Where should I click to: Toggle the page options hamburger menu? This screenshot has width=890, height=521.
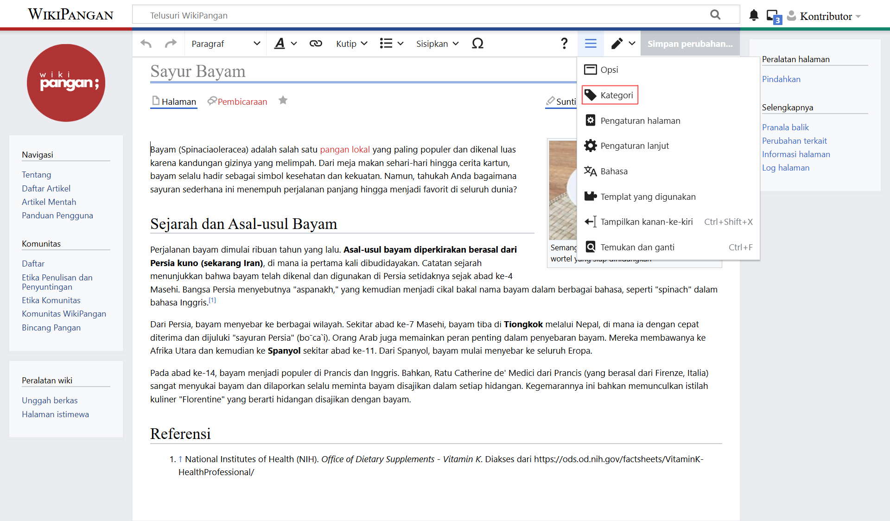(x=590, y=44)
